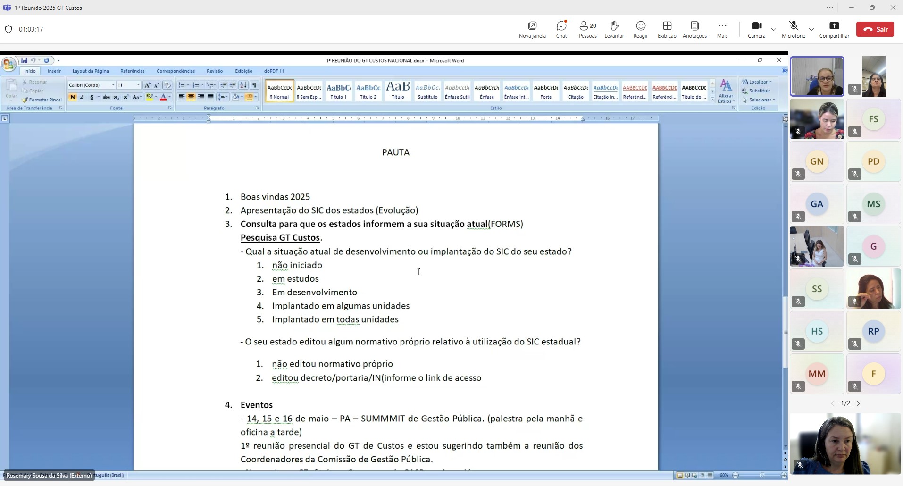
Task: Click the Shrink Font icon
Action: click(157, 85)
